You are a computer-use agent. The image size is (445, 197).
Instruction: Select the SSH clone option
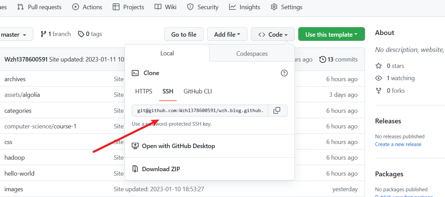168,91
